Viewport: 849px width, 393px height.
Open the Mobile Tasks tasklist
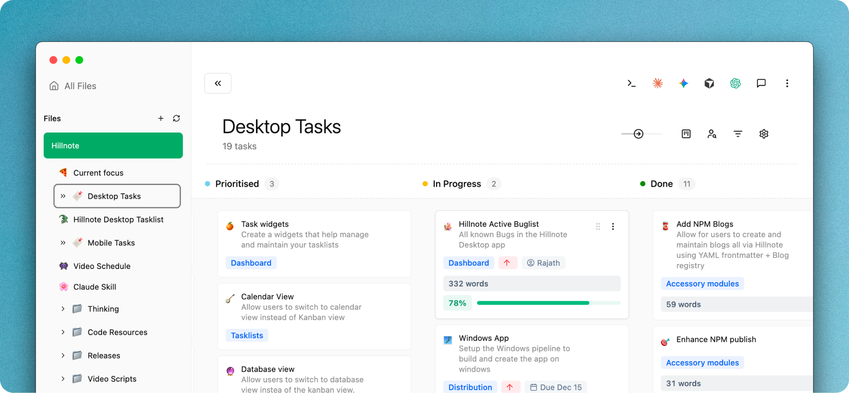click(x=111, y=243)
